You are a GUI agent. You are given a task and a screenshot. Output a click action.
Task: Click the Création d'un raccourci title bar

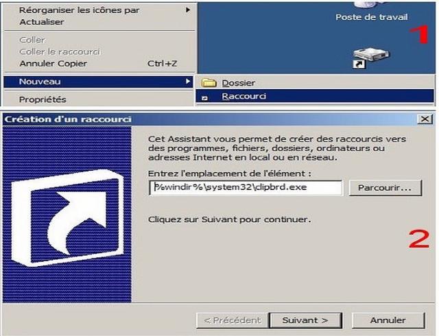[x=210, y=119]
